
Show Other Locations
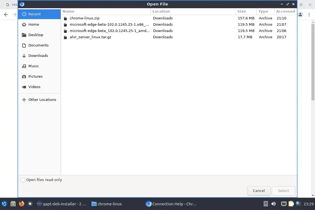(39, 100)
